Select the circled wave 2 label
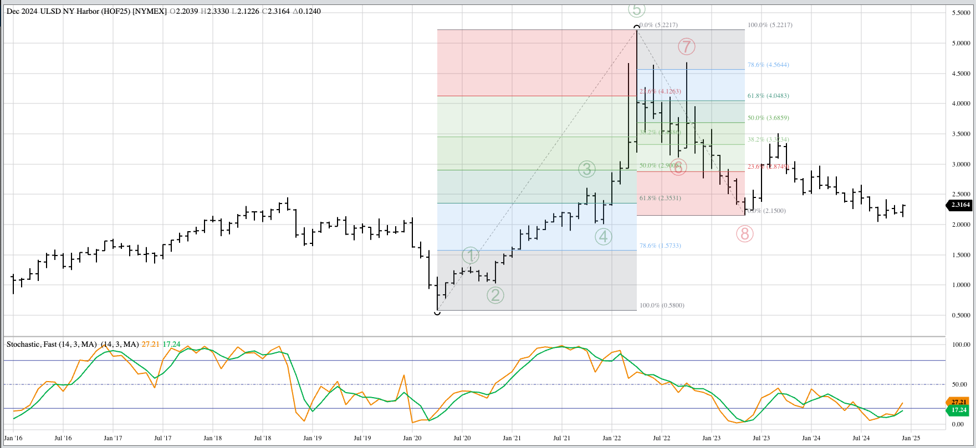976x448 pixels. tap(495, 295)
